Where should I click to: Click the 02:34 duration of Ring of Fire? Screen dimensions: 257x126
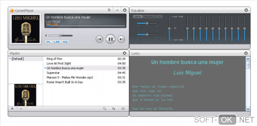tap(121, 59)
